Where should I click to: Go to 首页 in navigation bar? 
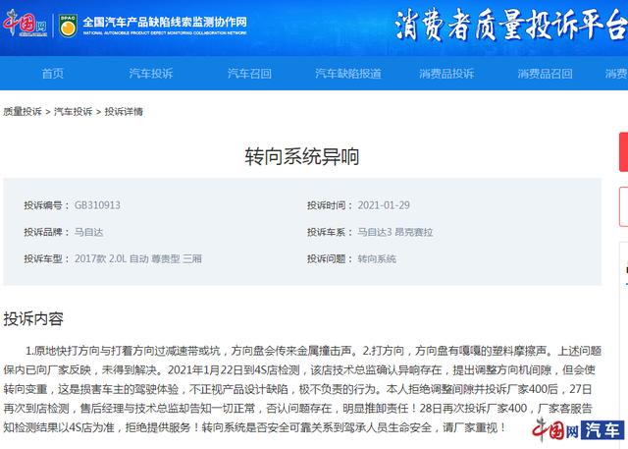tap(52, 74)
